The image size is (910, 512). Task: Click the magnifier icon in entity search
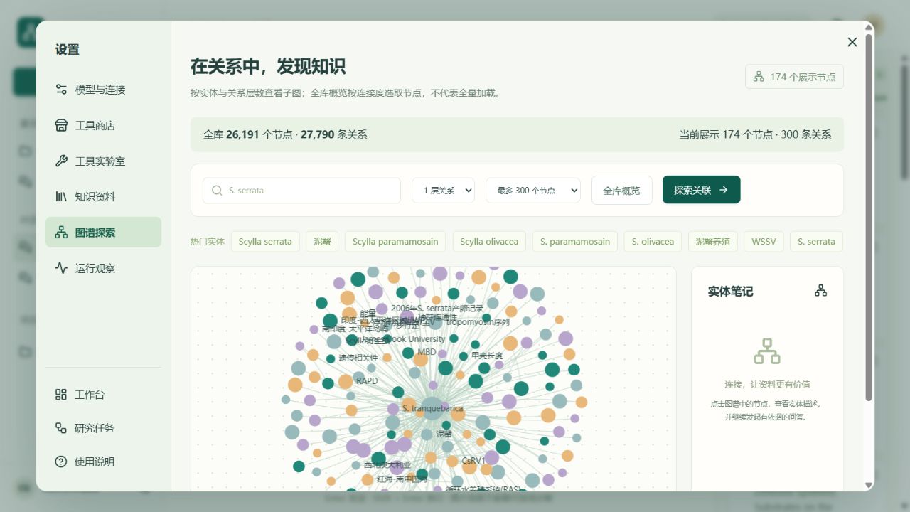(217, 191)
